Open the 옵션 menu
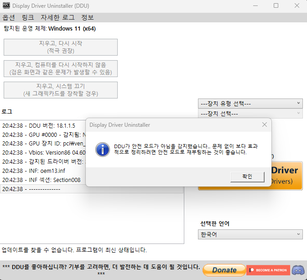 click(9, 17)
